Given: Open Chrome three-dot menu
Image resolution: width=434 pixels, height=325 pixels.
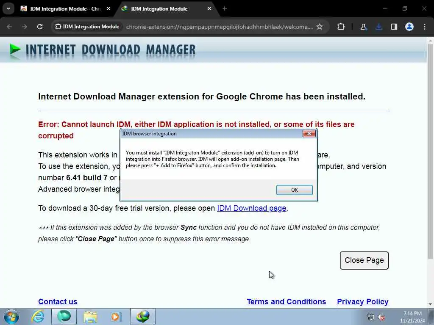Looking at the screenshot, I should point(425,27).
